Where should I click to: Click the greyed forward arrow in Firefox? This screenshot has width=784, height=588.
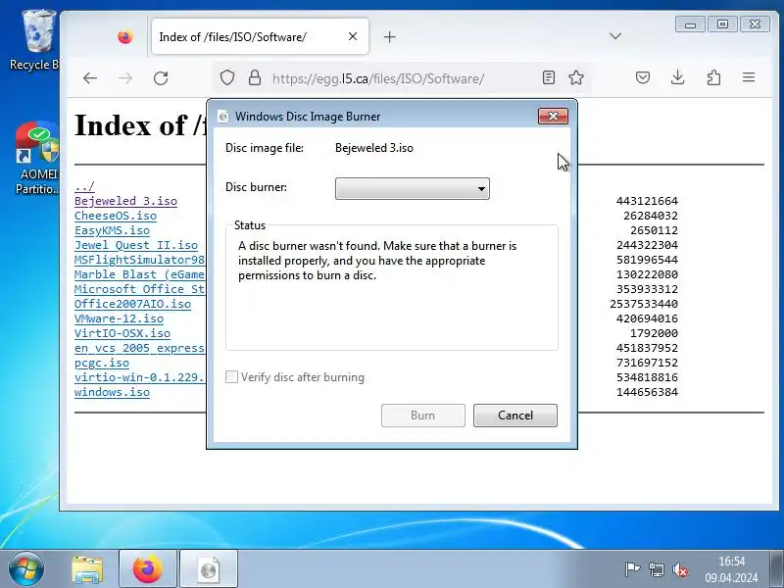[x=125, y=78]
